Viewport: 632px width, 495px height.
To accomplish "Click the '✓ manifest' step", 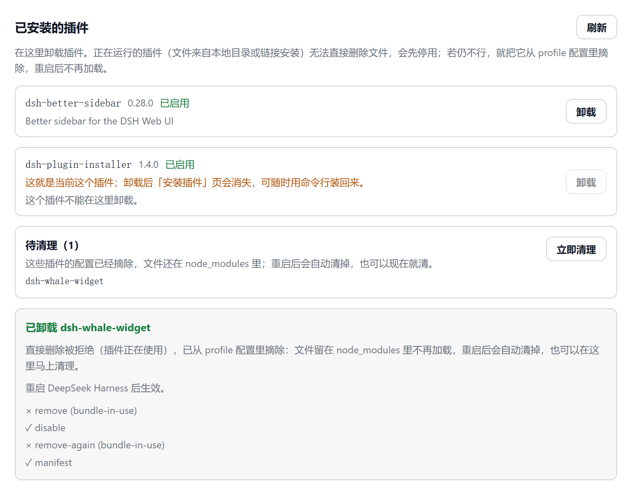I will coord(48,463).
